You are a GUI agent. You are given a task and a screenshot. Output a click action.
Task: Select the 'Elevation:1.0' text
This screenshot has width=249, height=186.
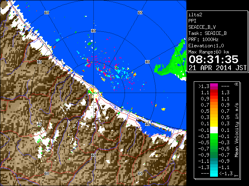point(206,46)
